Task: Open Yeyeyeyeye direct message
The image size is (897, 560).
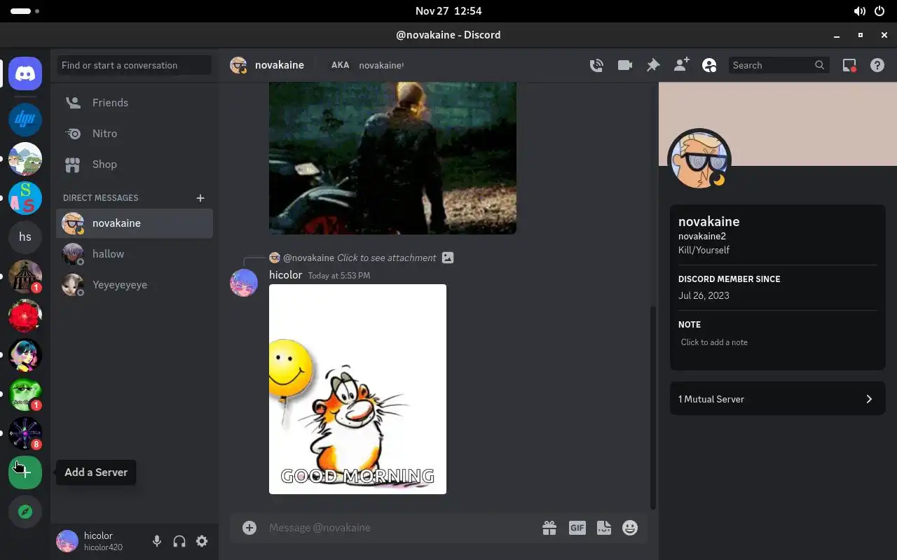Action: [135, 284]
